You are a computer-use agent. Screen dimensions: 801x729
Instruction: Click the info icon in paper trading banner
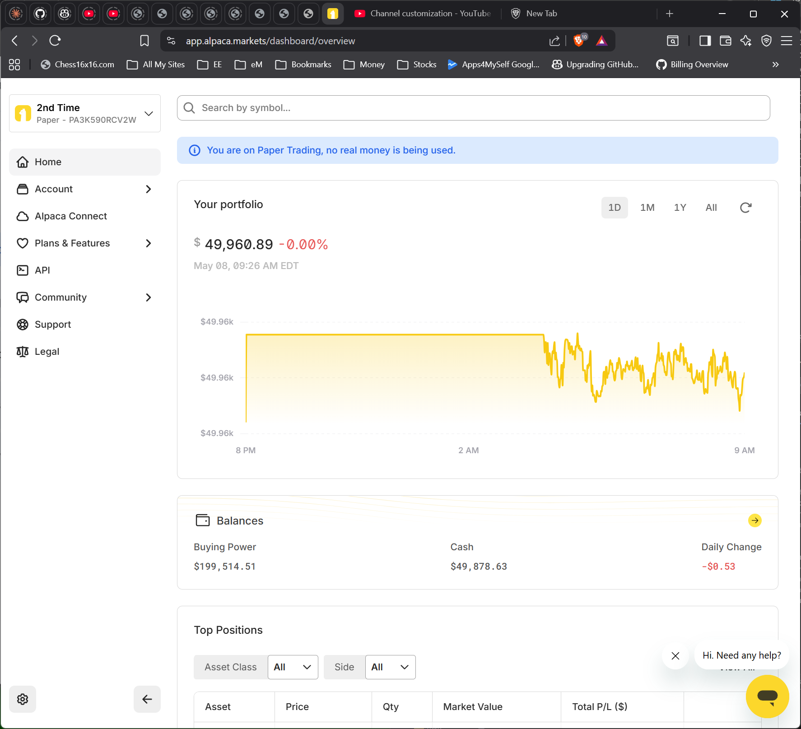[195, 150]
